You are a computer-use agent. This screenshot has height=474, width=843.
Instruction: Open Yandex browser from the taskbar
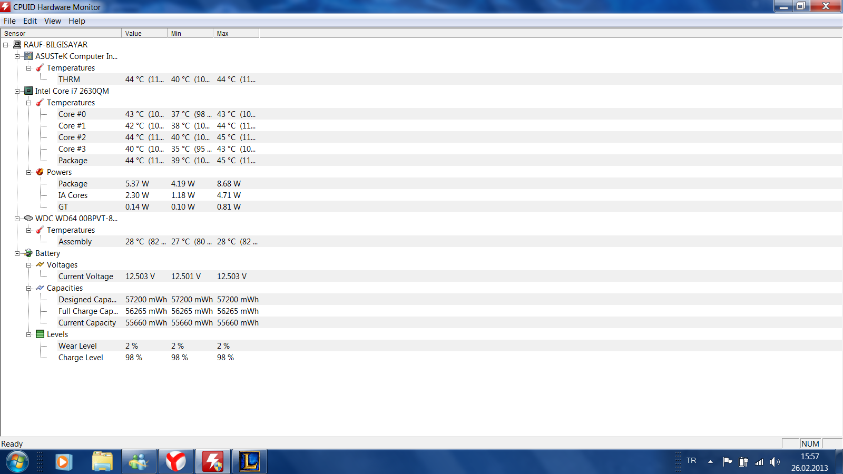tap(176, 462)
